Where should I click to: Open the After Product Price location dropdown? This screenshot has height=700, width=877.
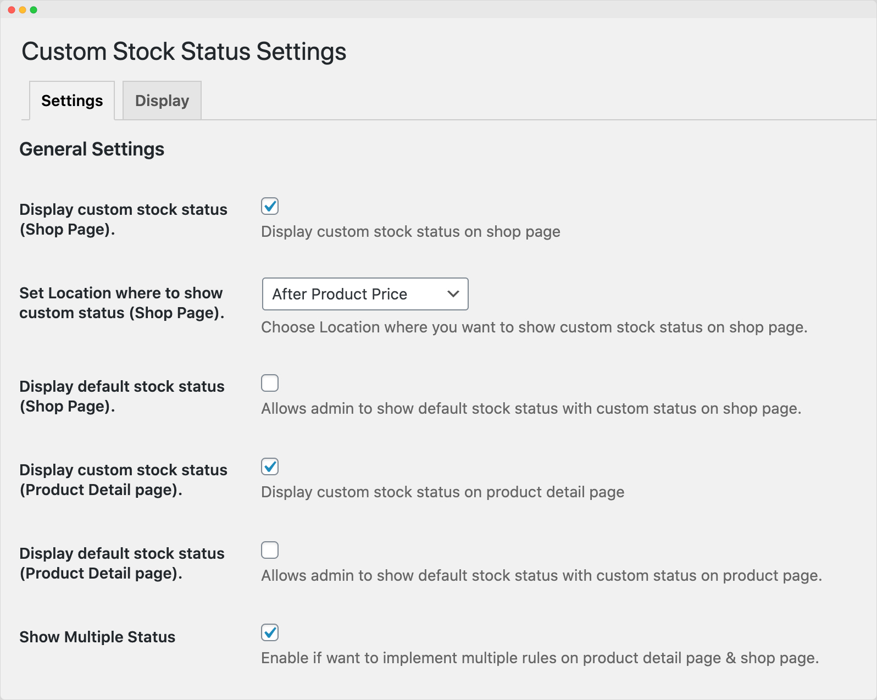click(x=365, y=294)
